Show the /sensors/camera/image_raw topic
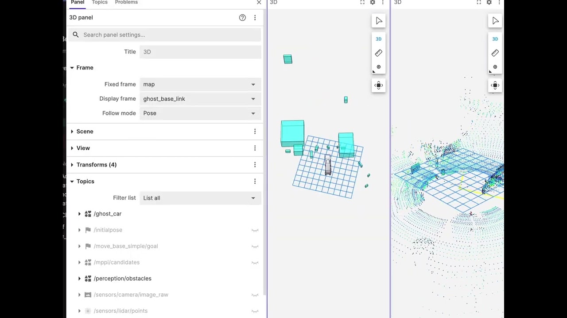The image size is (567, 318). 255,295
